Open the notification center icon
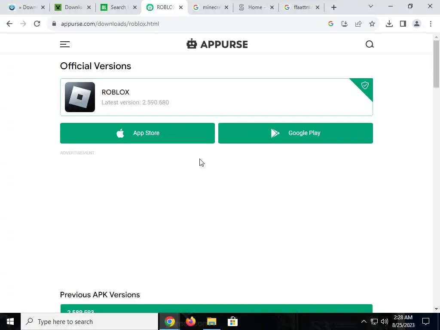This screenshot has height=330, width=440. pos(426,321)
